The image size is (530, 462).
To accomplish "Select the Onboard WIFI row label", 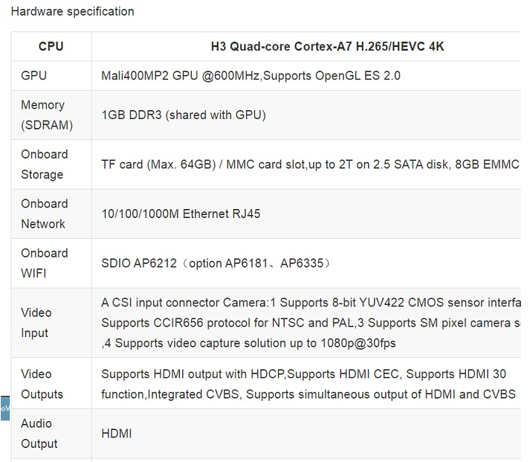I will [45, 263].
